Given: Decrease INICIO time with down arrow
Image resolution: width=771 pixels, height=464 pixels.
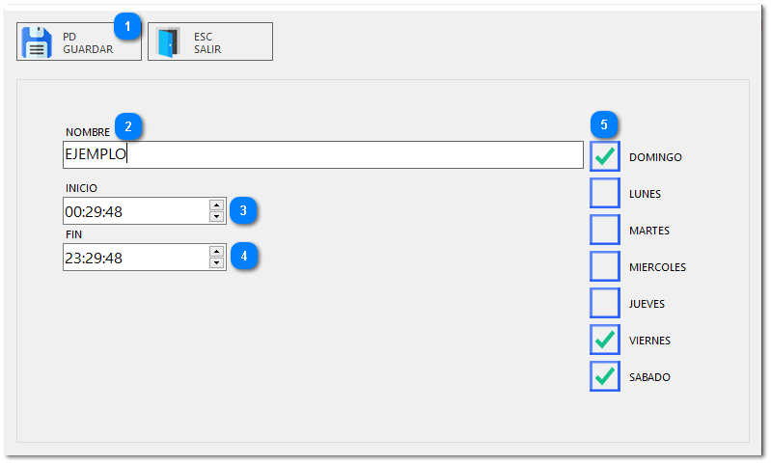Looking at the screenshot, I should click(x=216, y=217).
